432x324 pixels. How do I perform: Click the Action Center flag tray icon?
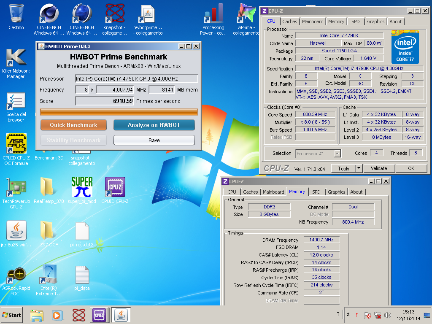[x=367, y=315]
